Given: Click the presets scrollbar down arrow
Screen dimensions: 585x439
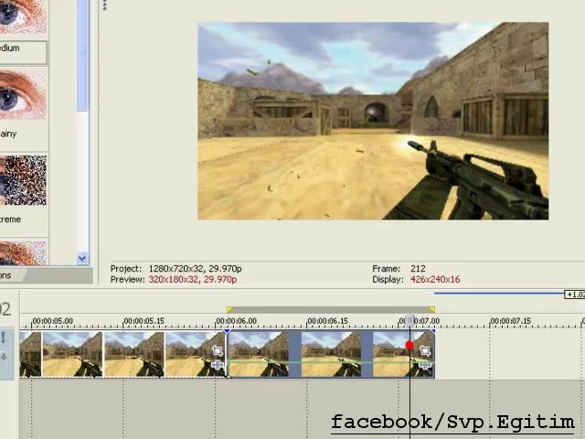Looking at the screenshot, I should coord(82,258).
